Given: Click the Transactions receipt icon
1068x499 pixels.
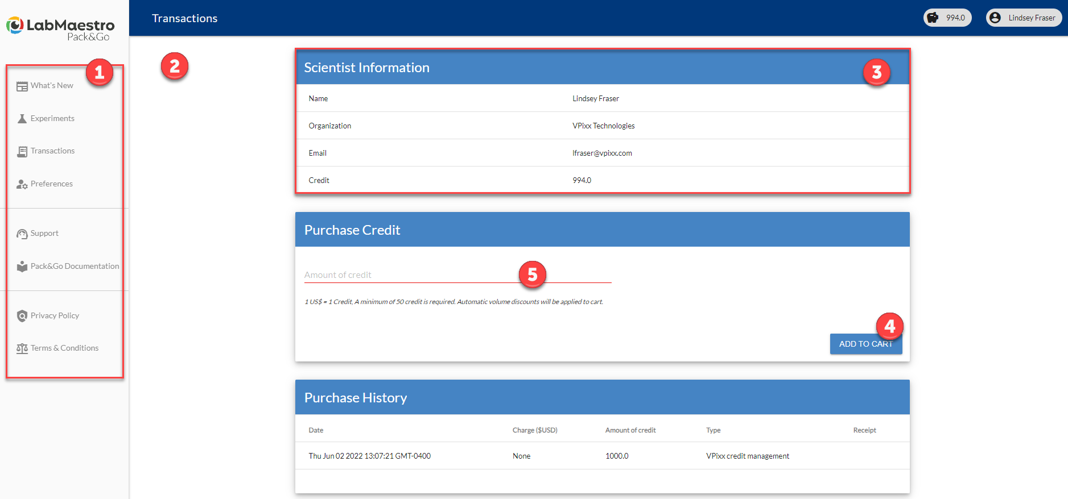Looking at the screenshot, I should 22,151.
